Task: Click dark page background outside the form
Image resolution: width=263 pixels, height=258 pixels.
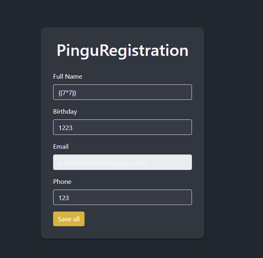Action: pos(233,122)
